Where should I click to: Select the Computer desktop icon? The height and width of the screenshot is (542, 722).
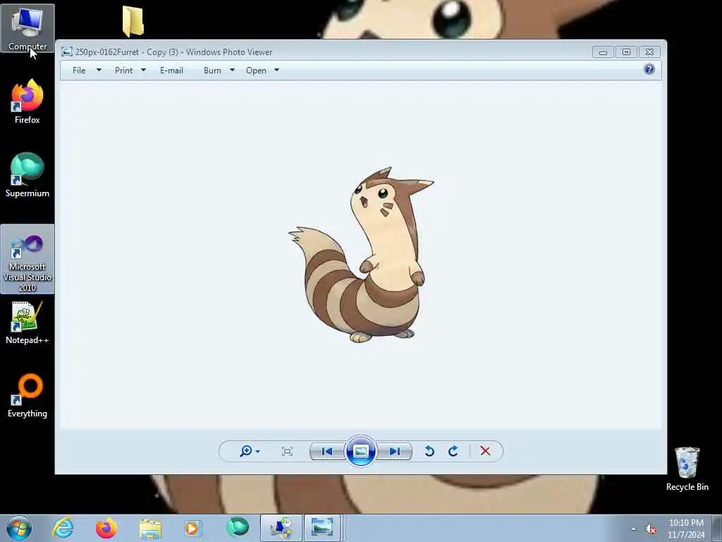click(x=27, y=28)
